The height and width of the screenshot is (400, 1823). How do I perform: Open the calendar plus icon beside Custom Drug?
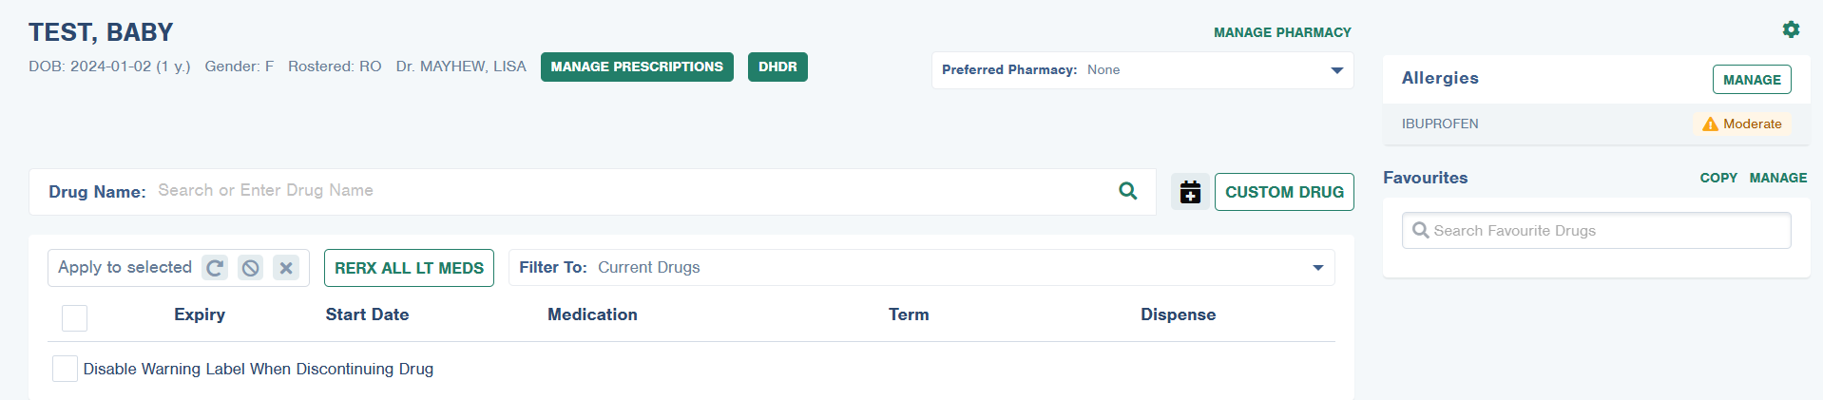(x=1190, y=192)
